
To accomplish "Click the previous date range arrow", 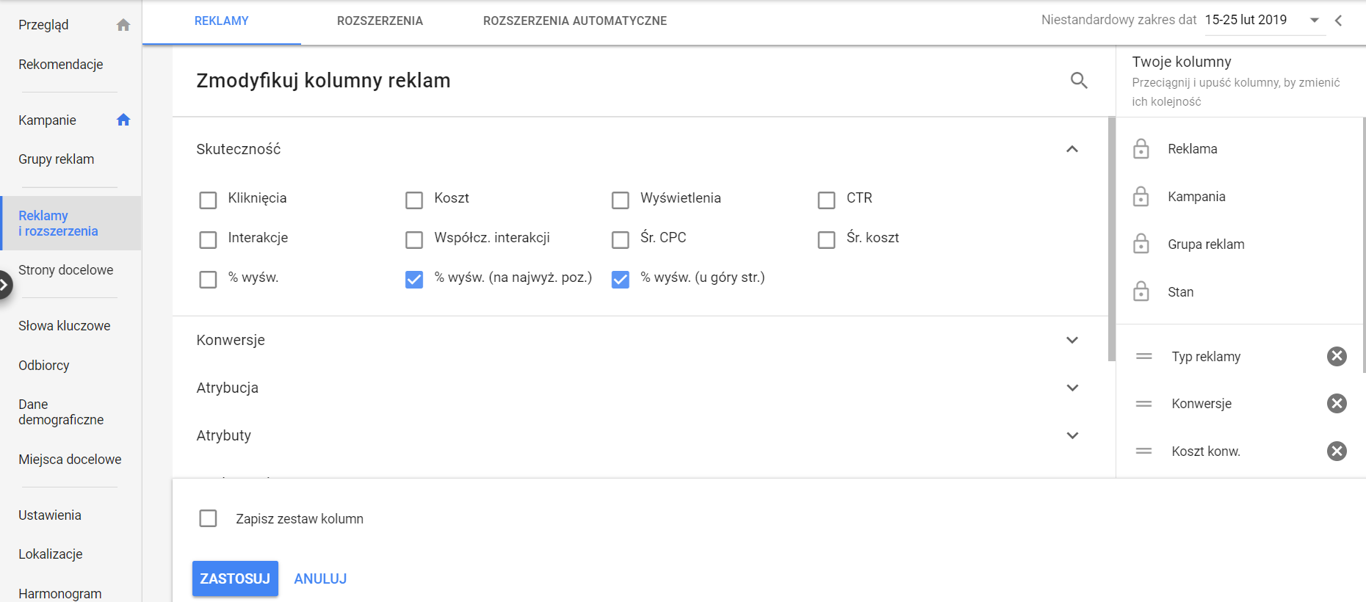I will [x=1338, y=21].
